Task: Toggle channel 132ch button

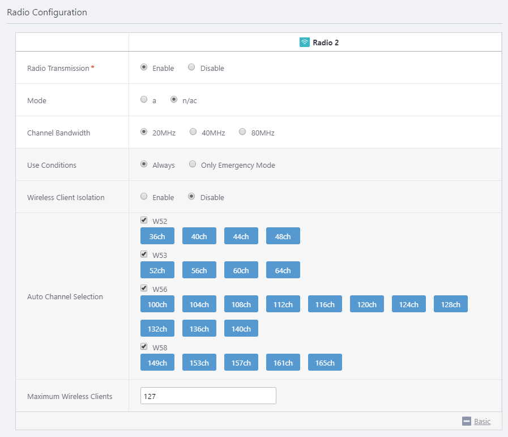Action: (157, 328)
